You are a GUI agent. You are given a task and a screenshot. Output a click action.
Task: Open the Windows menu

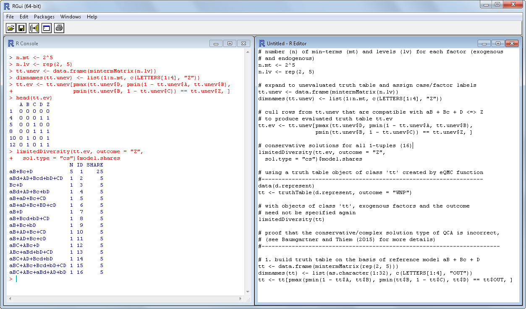point(71,17)
